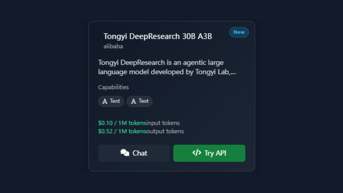Click the alibaba provider name
This screenshot has height=193, width=343.
coord(113,46)
